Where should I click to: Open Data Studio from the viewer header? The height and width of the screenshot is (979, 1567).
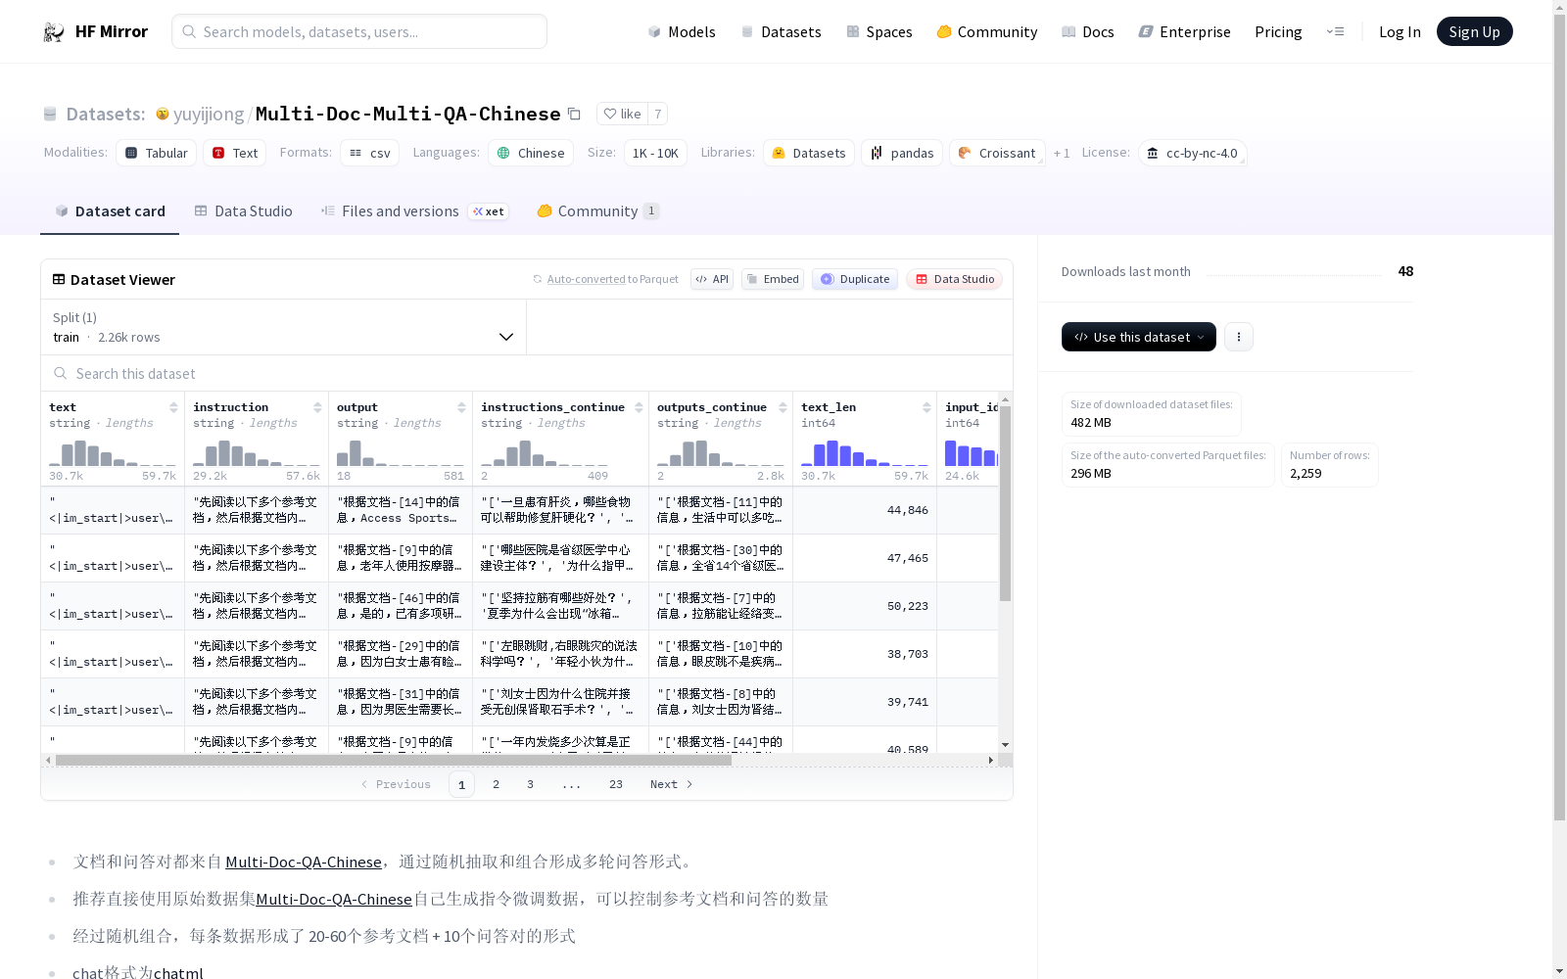954,279
